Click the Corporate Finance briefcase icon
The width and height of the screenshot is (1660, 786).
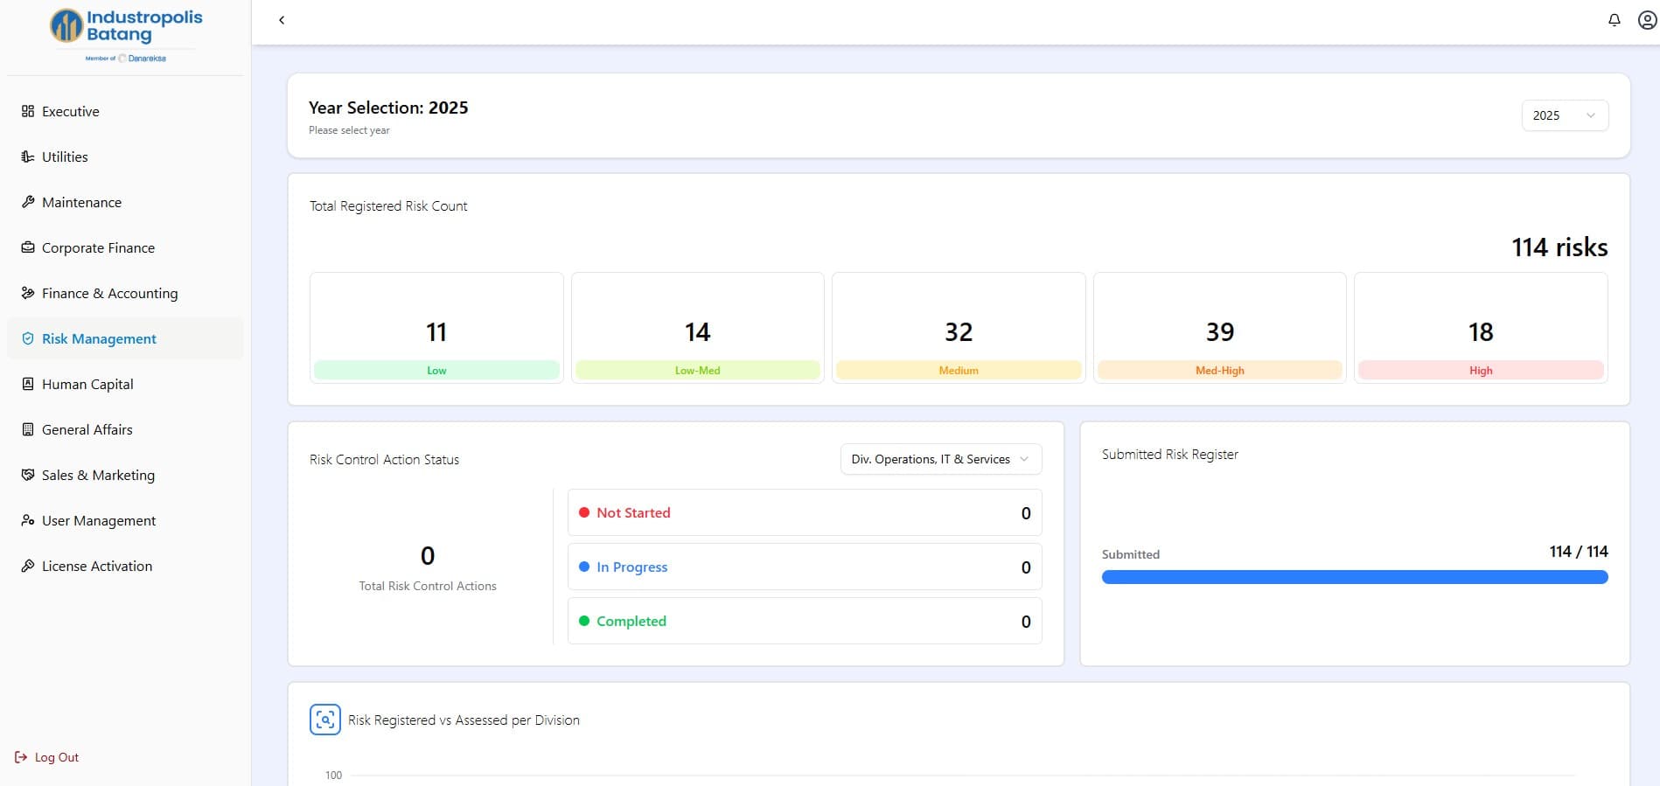pyautogui.click(x=28, y=247)
